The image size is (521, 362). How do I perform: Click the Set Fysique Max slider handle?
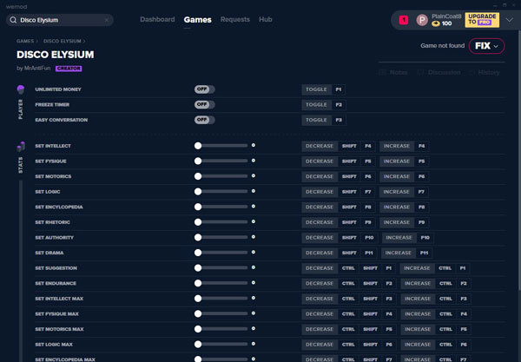[198, 314]
